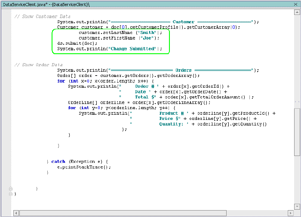Click the line "Customer customer = doc[0].getCustomerProfile"
The image size is (301, 217).
pyautogui.click(x=149, y=27)
